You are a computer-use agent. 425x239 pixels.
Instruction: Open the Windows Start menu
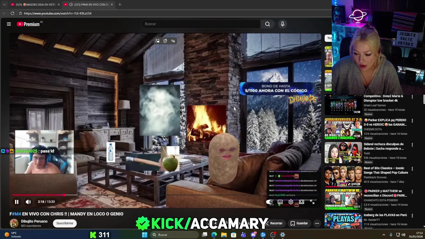pyautogui.click(x=144, y=235)
